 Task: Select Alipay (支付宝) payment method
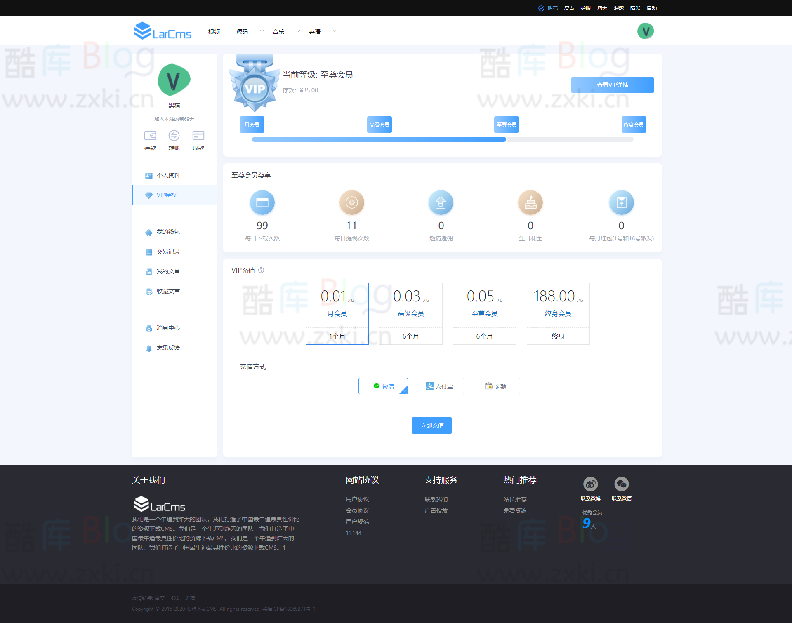point(439,386)
